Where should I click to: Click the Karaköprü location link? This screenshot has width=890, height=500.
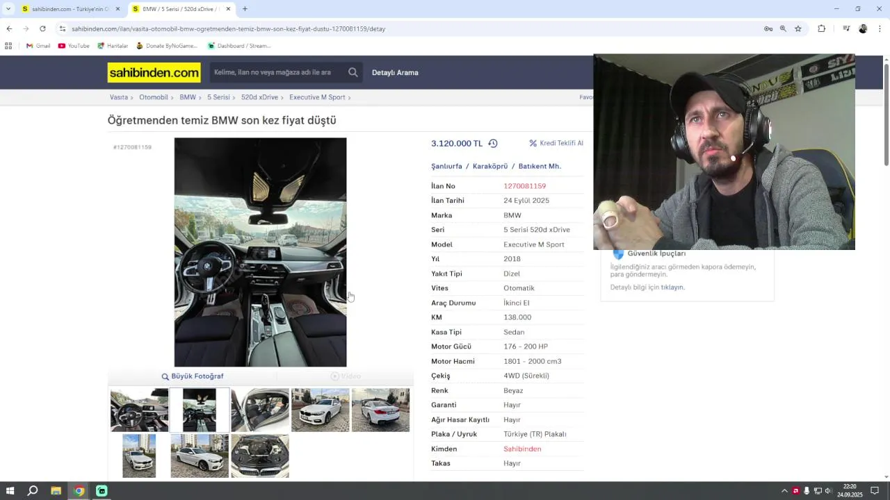click(490, 167)
